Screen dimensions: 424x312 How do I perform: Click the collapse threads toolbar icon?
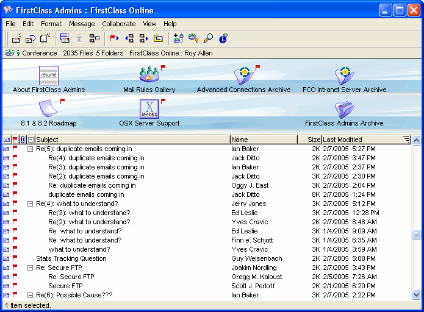pyautogui.click(x=95, y=38)
